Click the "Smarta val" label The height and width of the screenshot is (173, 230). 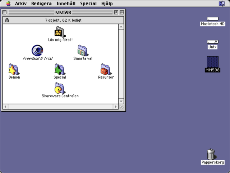click(x=83, y=58)
